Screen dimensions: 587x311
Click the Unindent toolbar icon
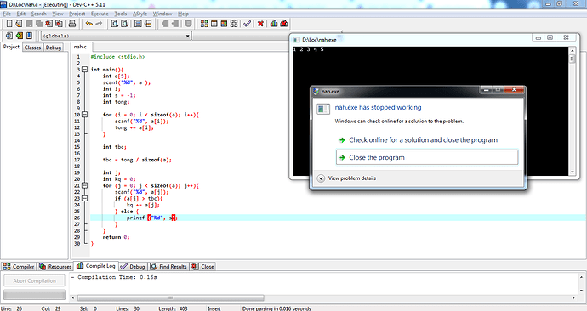(x=165, y=24)
